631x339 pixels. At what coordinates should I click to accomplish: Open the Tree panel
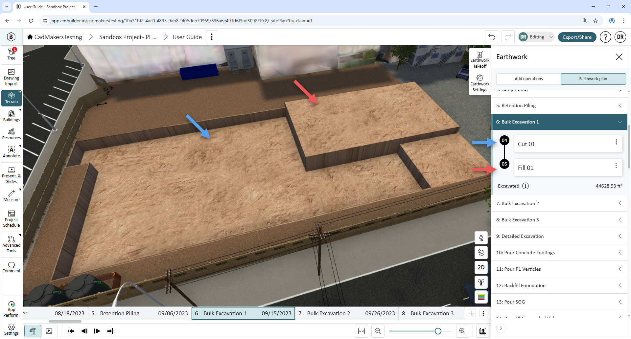click(12, 54)
